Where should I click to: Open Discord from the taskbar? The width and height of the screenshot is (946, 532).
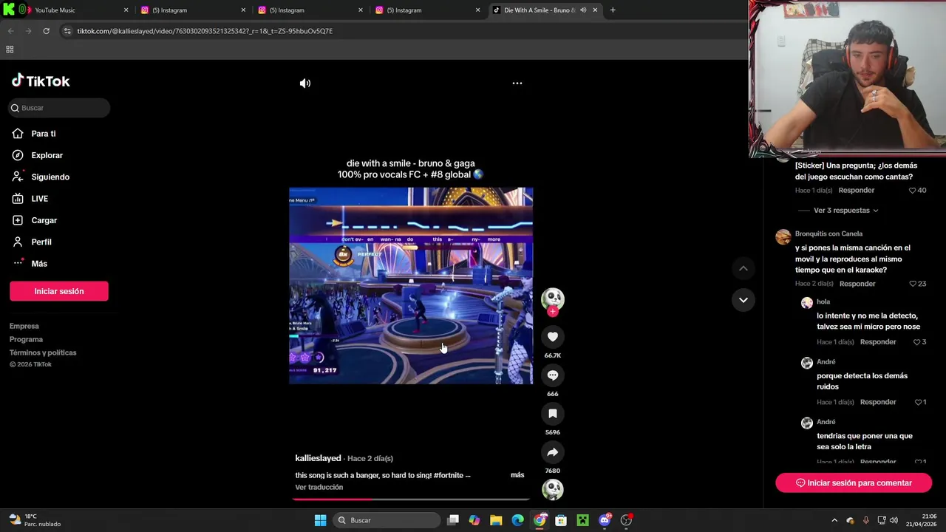click(605, 520)
